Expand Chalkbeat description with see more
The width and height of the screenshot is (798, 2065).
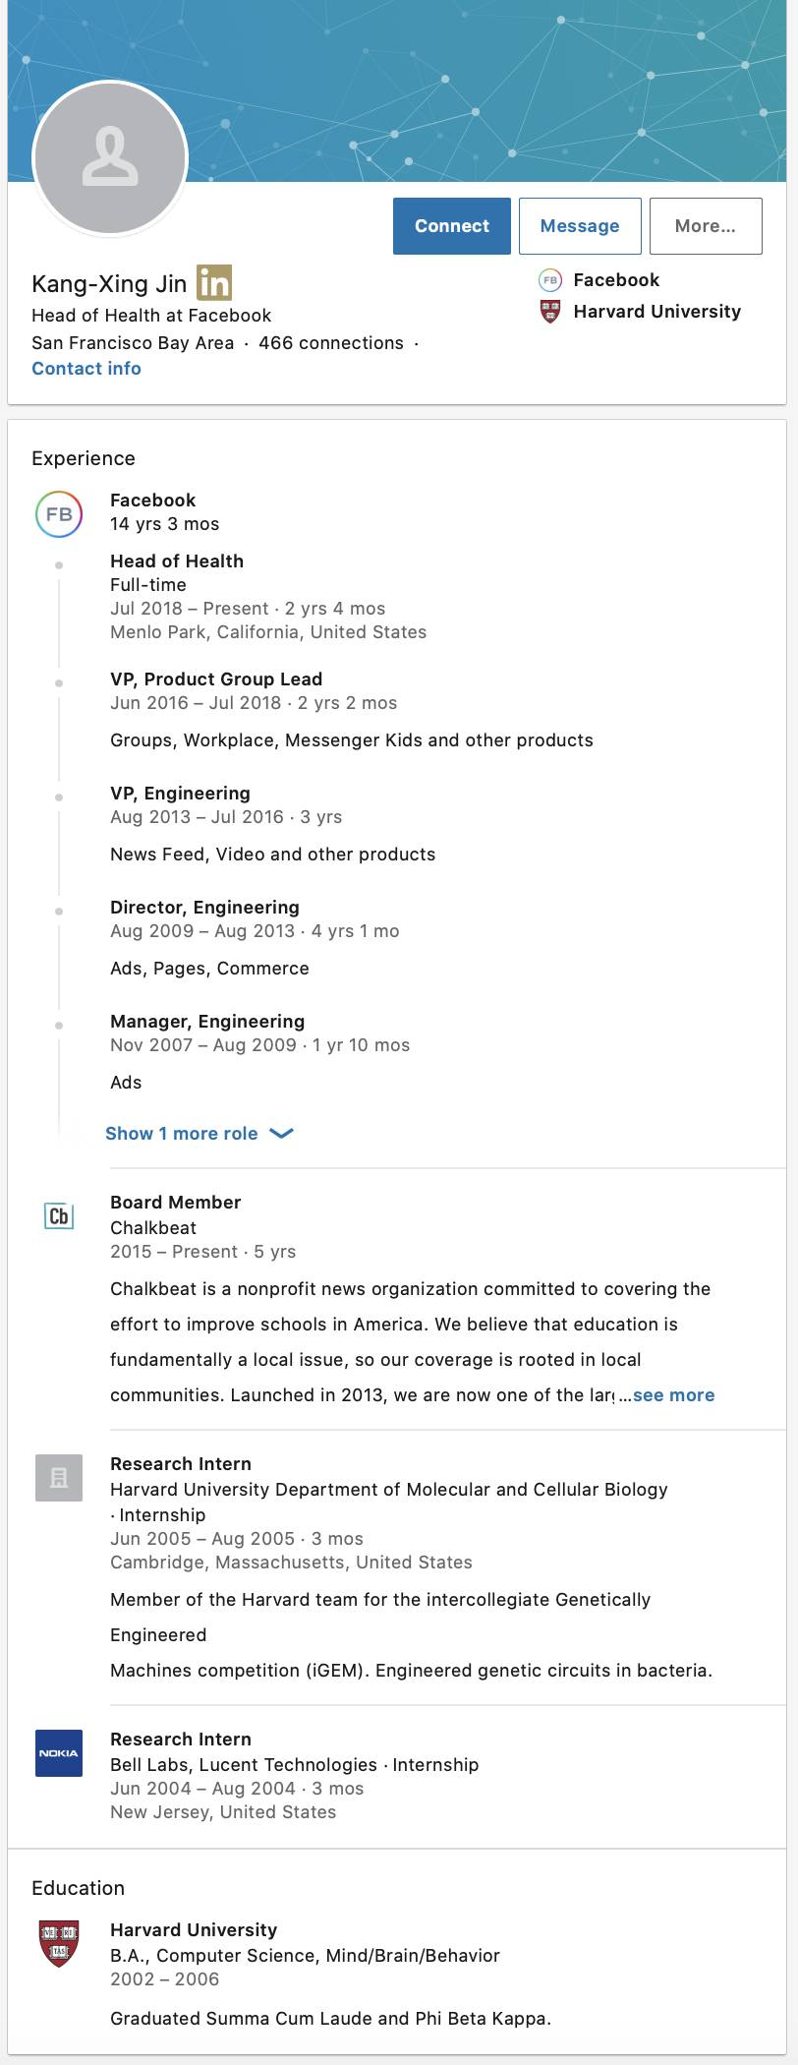pos(673,1394)
